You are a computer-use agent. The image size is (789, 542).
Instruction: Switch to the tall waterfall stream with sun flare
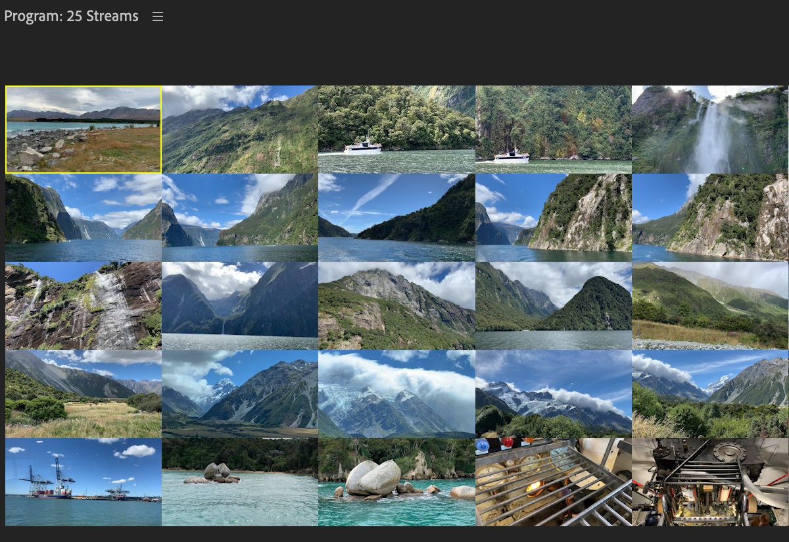pos(710,130)
